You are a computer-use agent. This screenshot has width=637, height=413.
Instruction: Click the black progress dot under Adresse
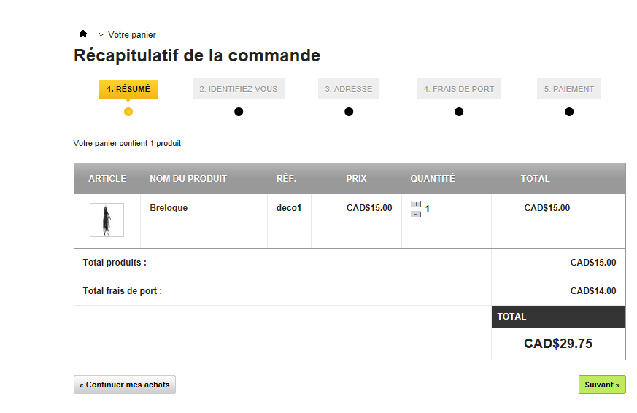click(349, 112)
